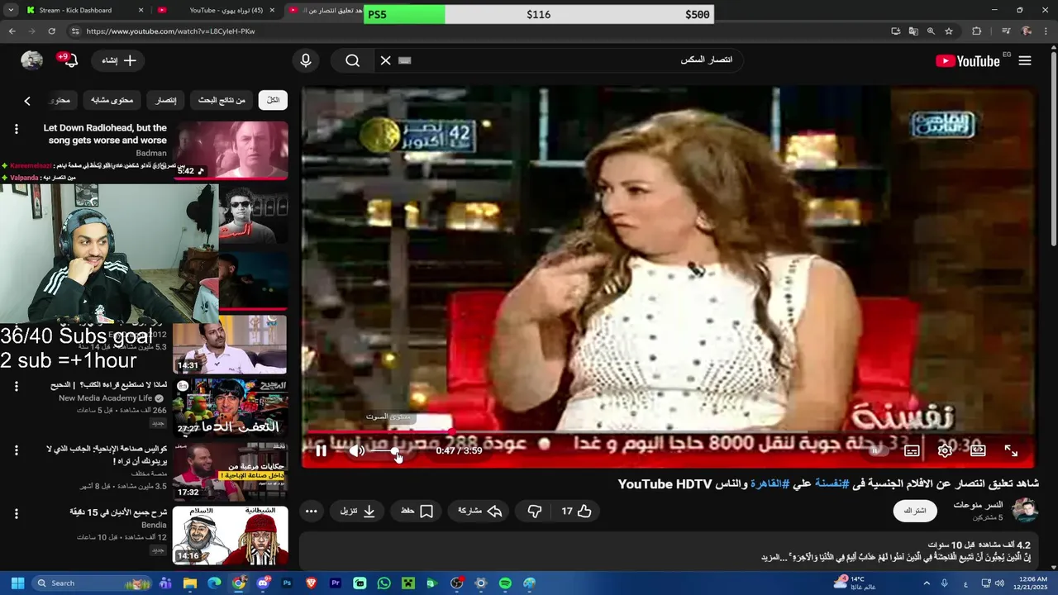This screenshot has height=595, width=1058.
Task: Open Premiere Pro from the taskbar
Action: (x=336, y=583)
